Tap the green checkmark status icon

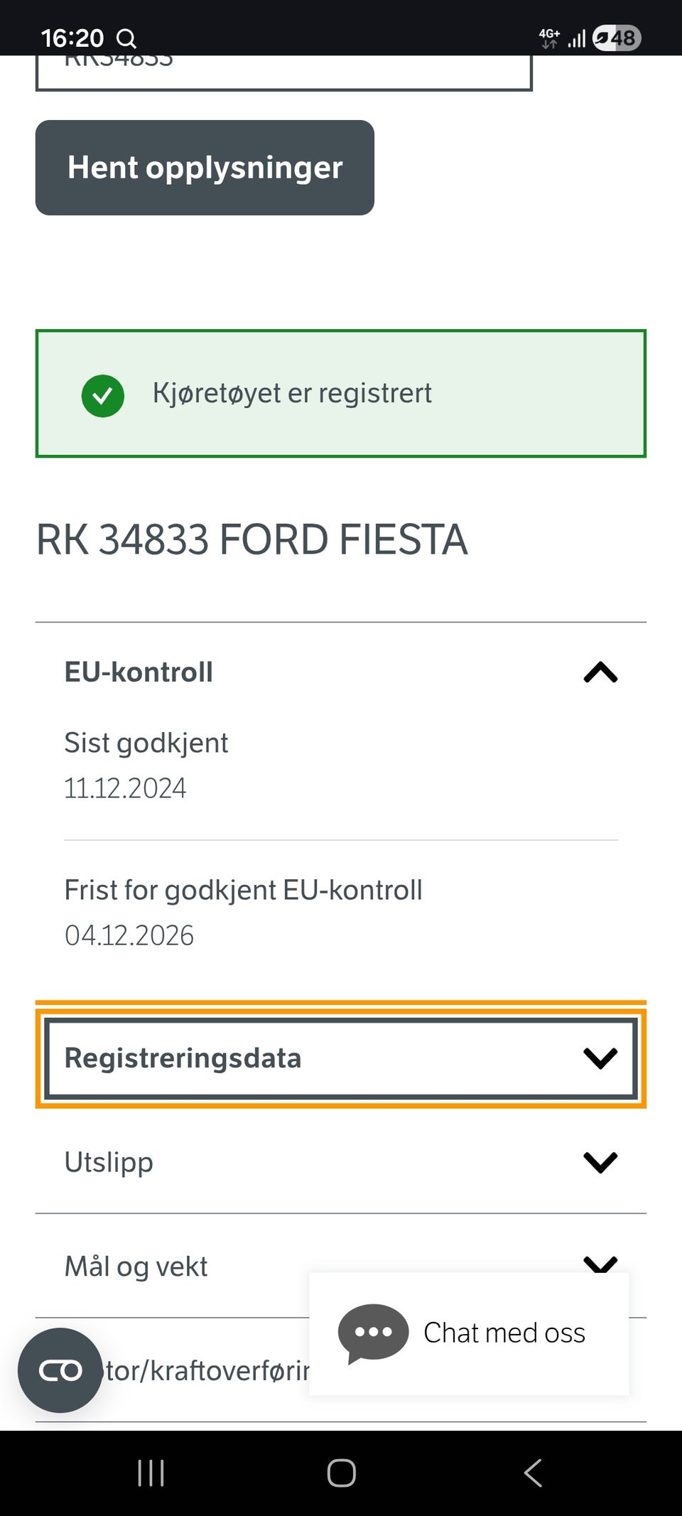[103, 395]
